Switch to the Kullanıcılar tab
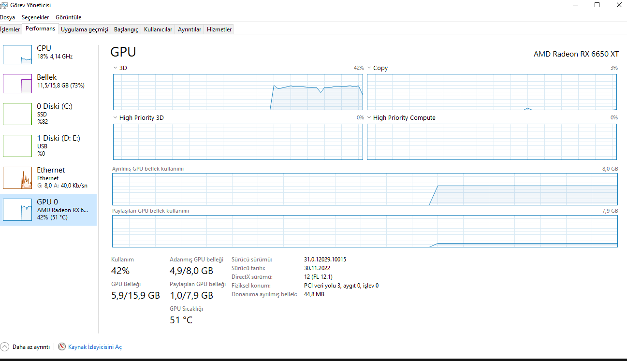This screenshot has height=361, width=627. coord(158,29)
